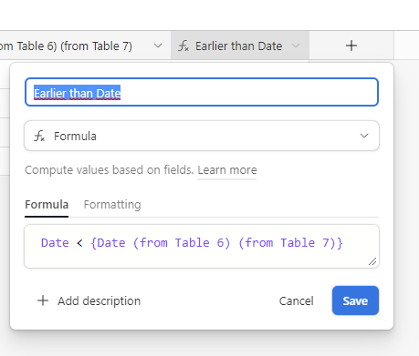
Task: Click the add field plus icon
Action: coord(351,46)
